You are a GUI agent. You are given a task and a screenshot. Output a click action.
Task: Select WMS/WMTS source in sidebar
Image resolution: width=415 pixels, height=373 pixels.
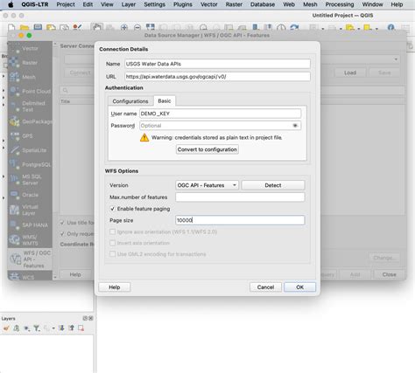pyautogui.click(x=30, y=240)
